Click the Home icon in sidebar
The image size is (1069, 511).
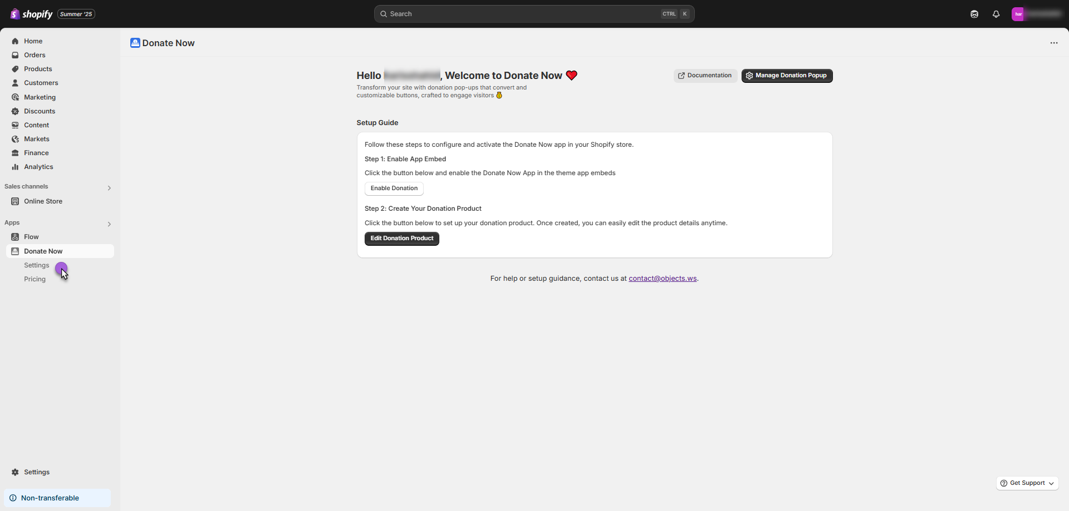[x=15, y=41]
